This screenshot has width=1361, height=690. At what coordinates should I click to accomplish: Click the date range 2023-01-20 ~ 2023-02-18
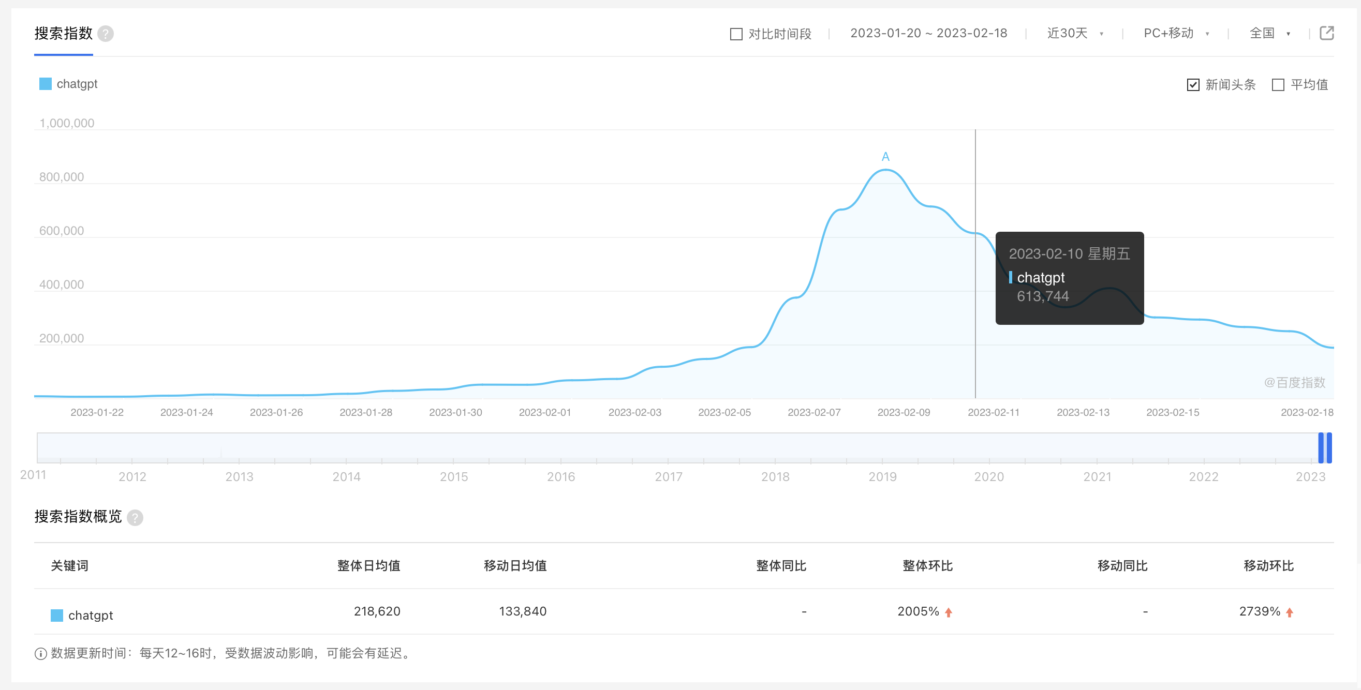(x=928, y=34)
